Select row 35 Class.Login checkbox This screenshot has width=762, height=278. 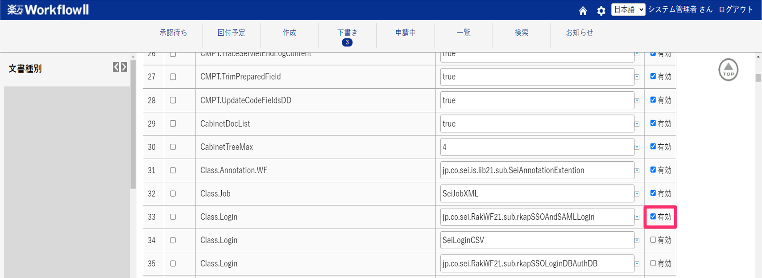pos(173,263)
